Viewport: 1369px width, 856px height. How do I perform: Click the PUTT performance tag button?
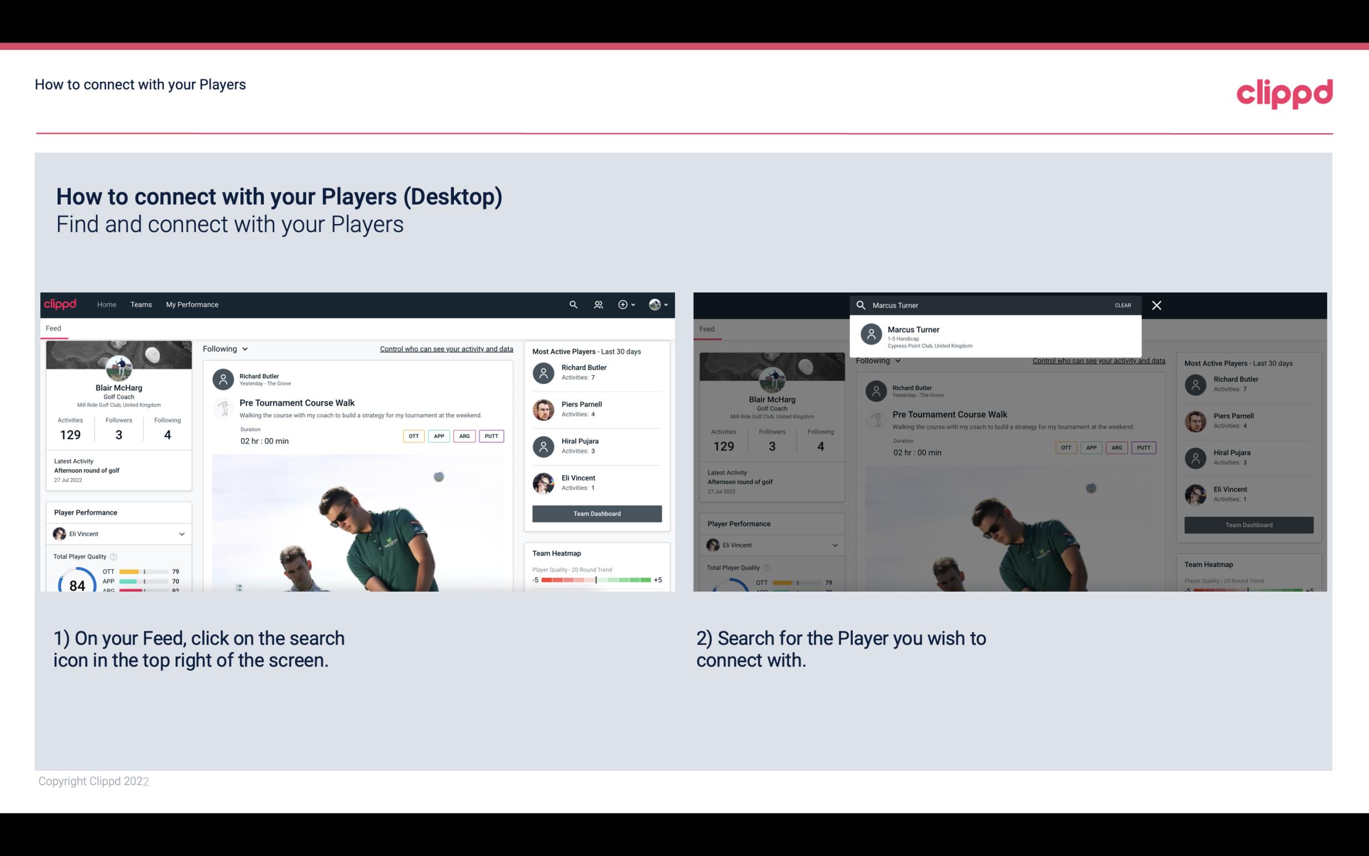click(x=490, y=436)
